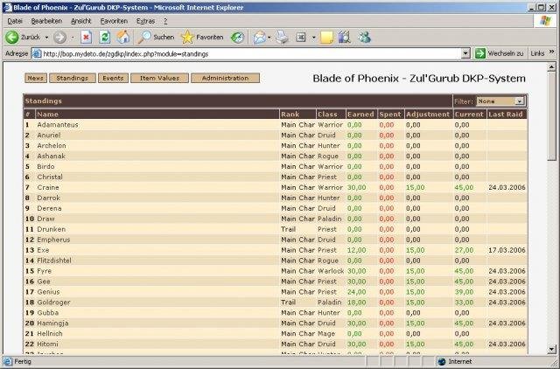The image size is (560, 369).
Task: Open the Extras menu
Action: point(146,20)
